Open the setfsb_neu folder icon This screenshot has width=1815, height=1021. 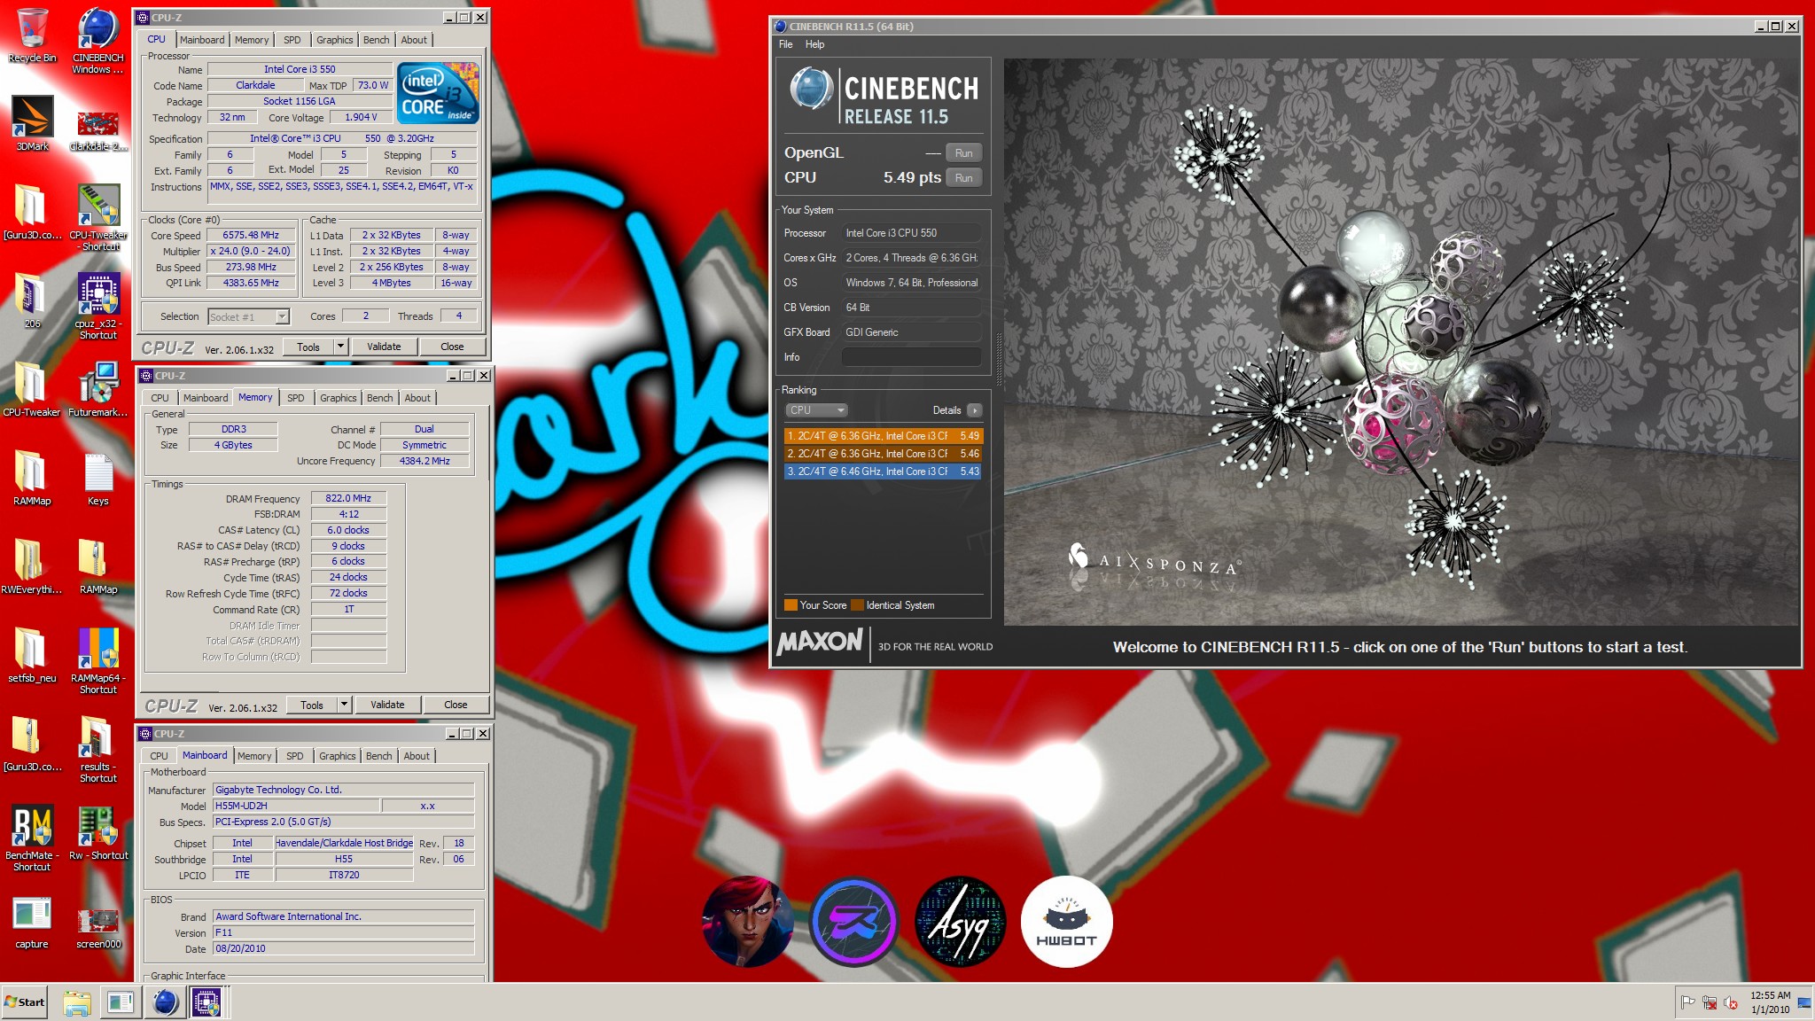(x=32, y=655)
